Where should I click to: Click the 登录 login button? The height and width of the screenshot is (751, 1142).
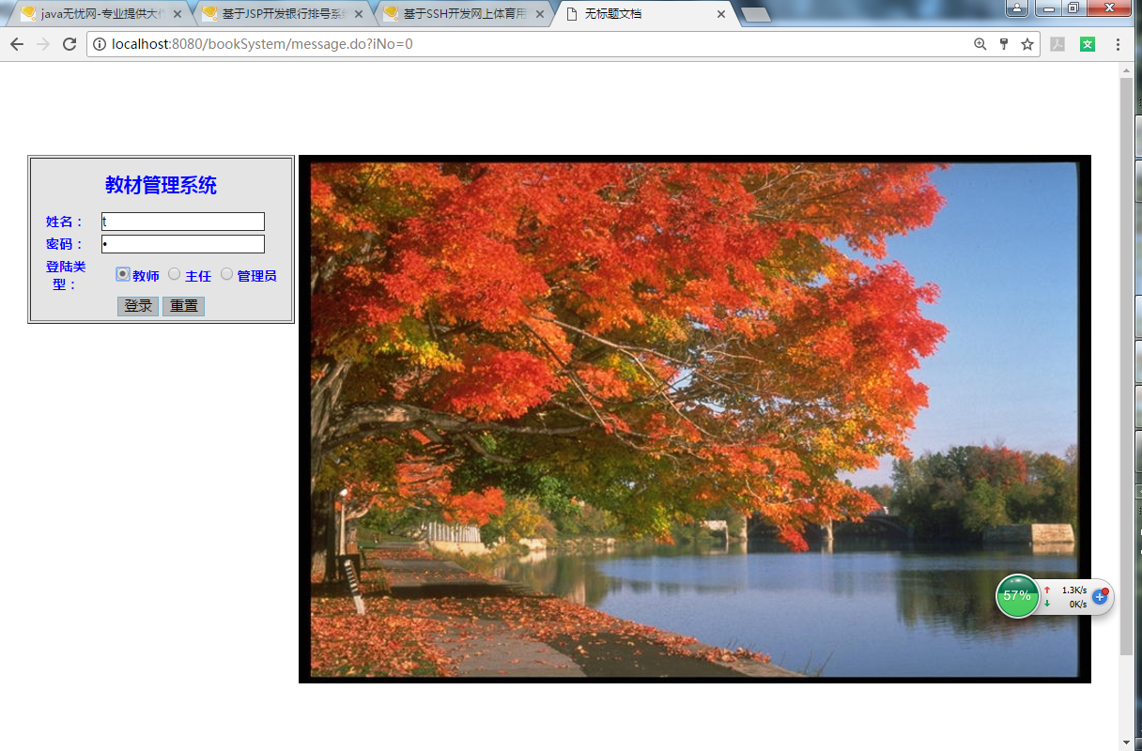click(x=138, y=306)
